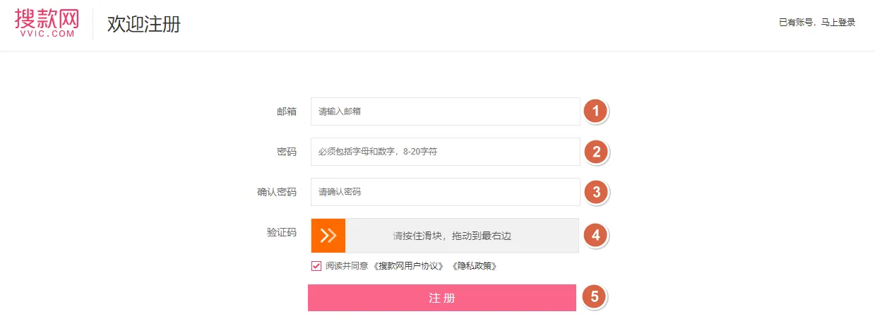Click numbered badge 3 beside confirm password
The height and width of the screenshot is (326, 875).
[595, 192]
